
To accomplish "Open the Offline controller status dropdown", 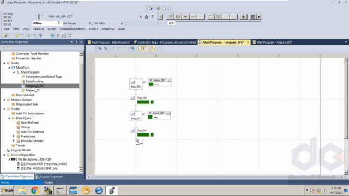I will click(x=59, y=23).
